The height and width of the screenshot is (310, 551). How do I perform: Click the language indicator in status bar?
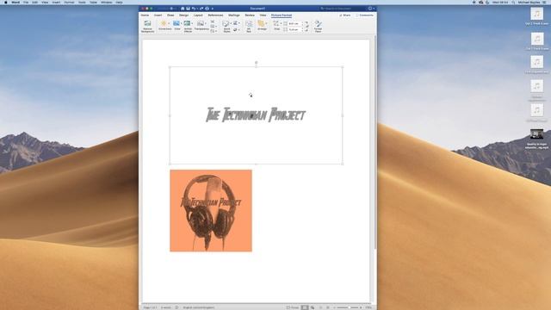199,307
